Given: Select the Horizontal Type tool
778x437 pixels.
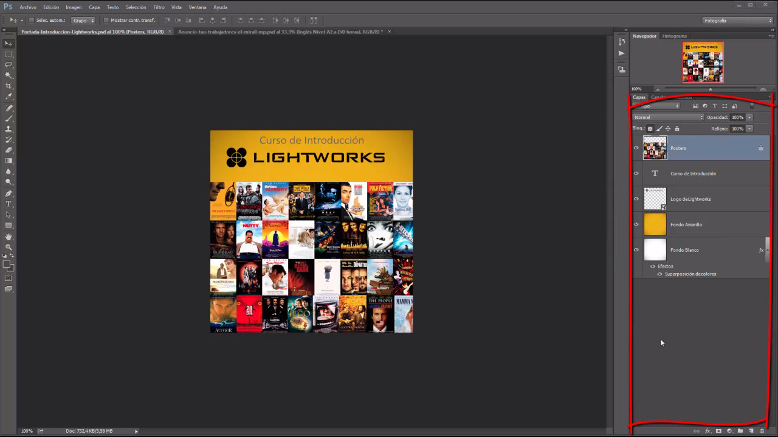Looking at the screenshot, I should (9, 204).
